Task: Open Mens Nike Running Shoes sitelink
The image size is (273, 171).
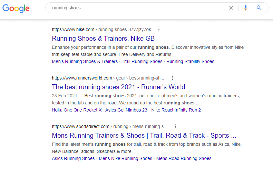Action: [x=125, y=158]
